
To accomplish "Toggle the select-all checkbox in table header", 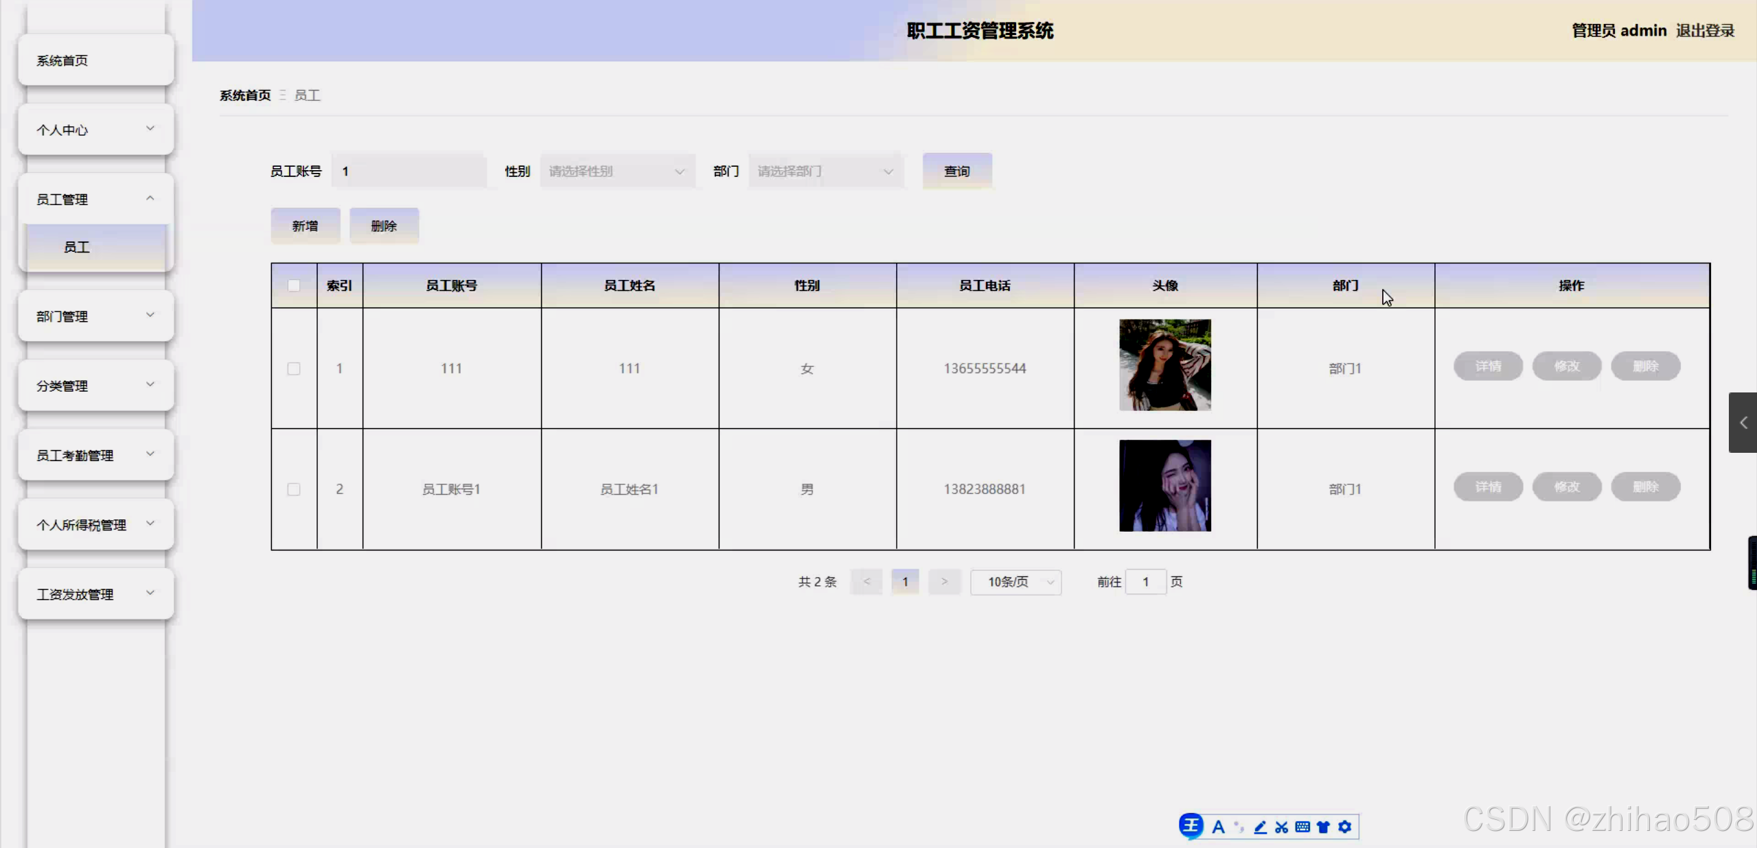I will point(294,285).
